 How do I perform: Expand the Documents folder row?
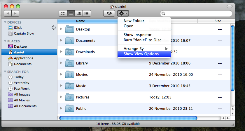point(61,40)
